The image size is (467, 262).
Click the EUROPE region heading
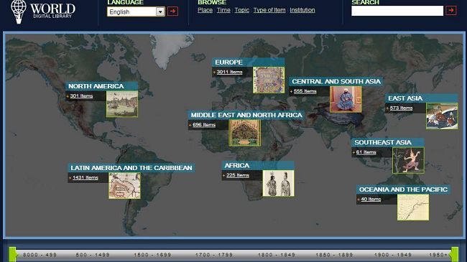coord(228,62)
